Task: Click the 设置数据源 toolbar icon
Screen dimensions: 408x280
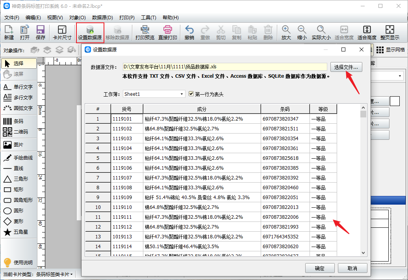Action: click(90, 33)
